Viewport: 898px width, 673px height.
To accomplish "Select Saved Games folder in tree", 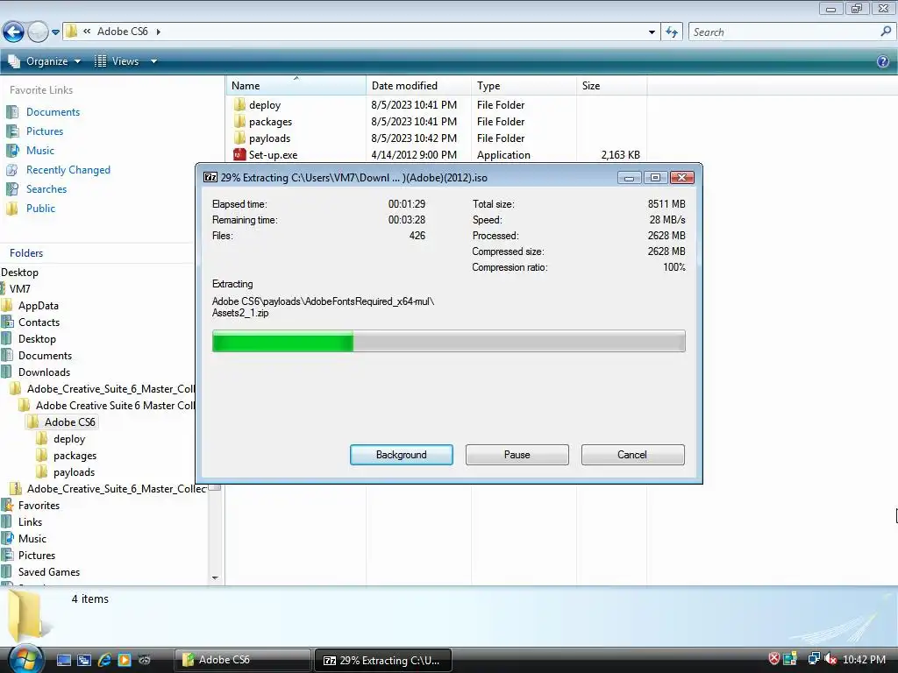I will point(49,571).
